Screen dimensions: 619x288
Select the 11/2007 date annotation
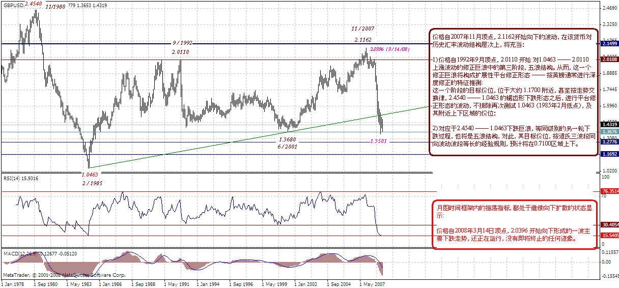coord(363,28)
